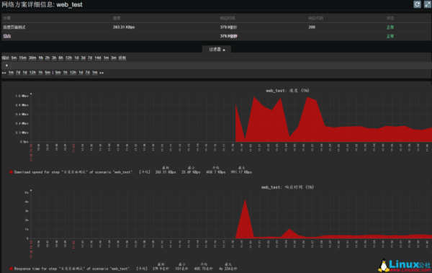Move back 1m using link after «
Image resolution: width=432 pixels, height=273 pixels.
tap(11, 73)
